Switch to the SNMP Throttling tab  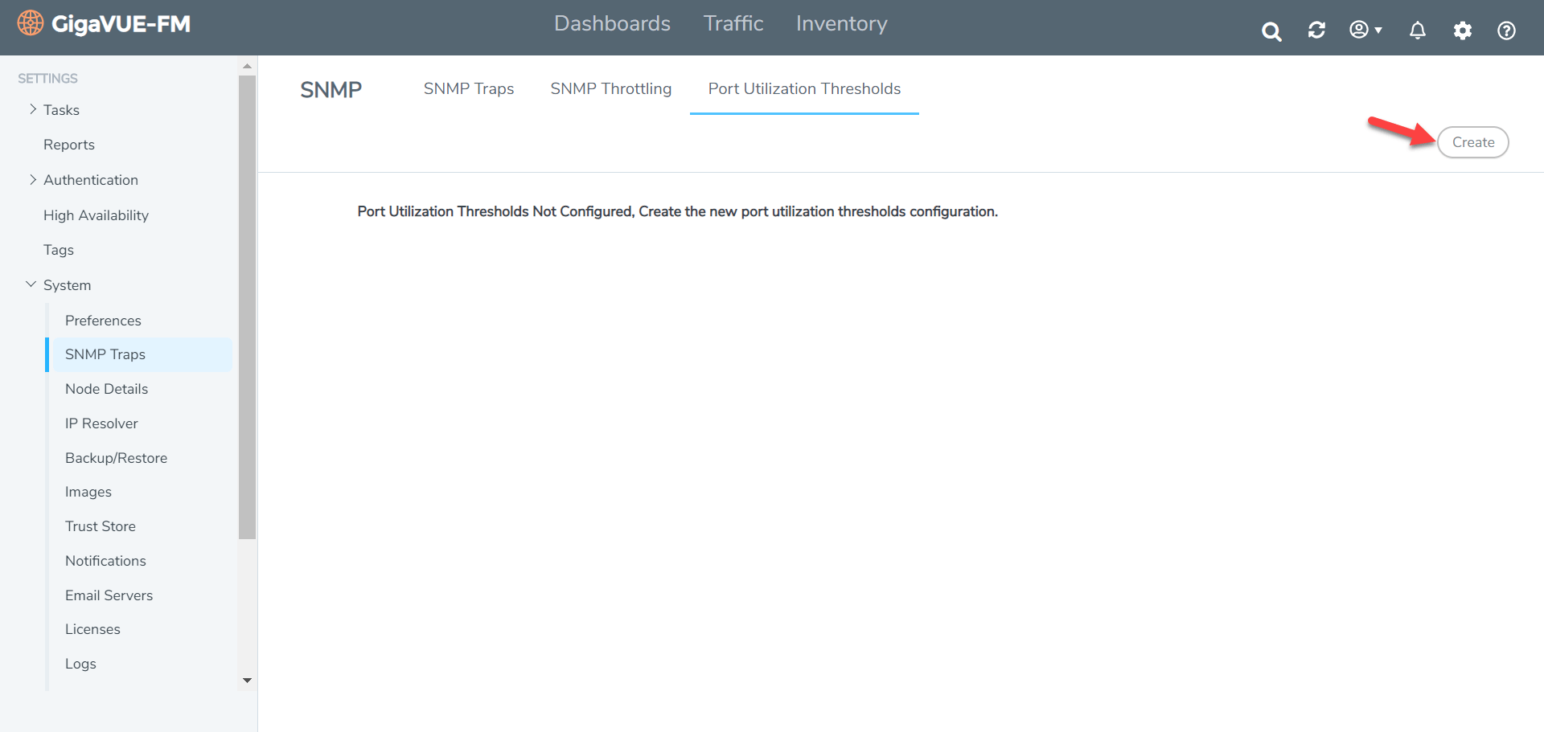610,88
